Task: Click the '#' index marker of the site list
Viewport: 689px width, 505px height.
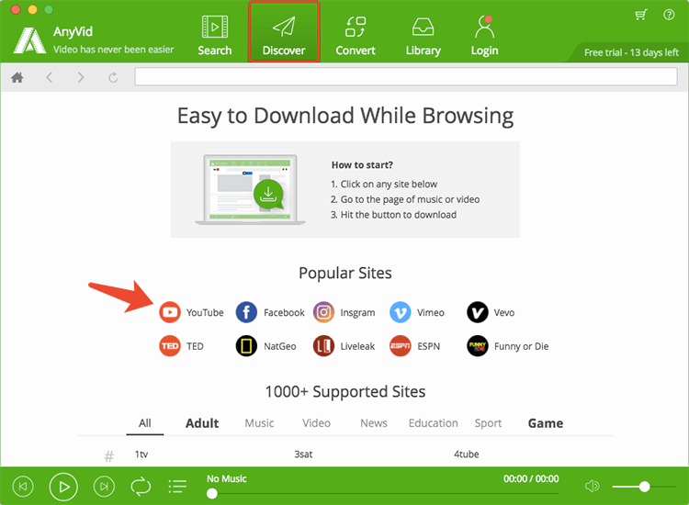Action: pyautogui.click(x=109, y=456)
